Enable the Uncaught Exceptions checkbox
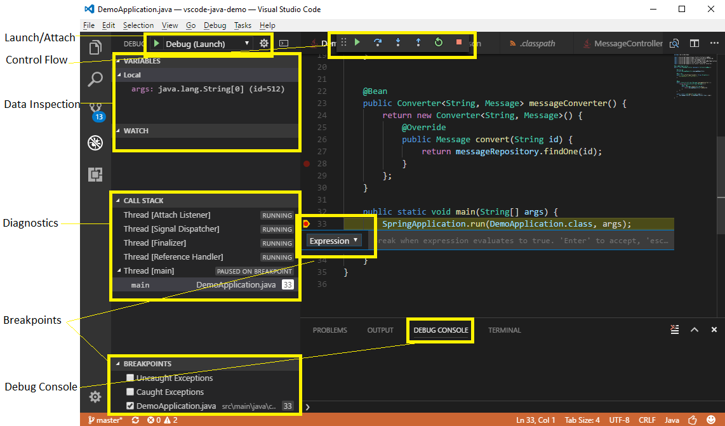This screenshot has width=725, height=426. tap(130, 378)
